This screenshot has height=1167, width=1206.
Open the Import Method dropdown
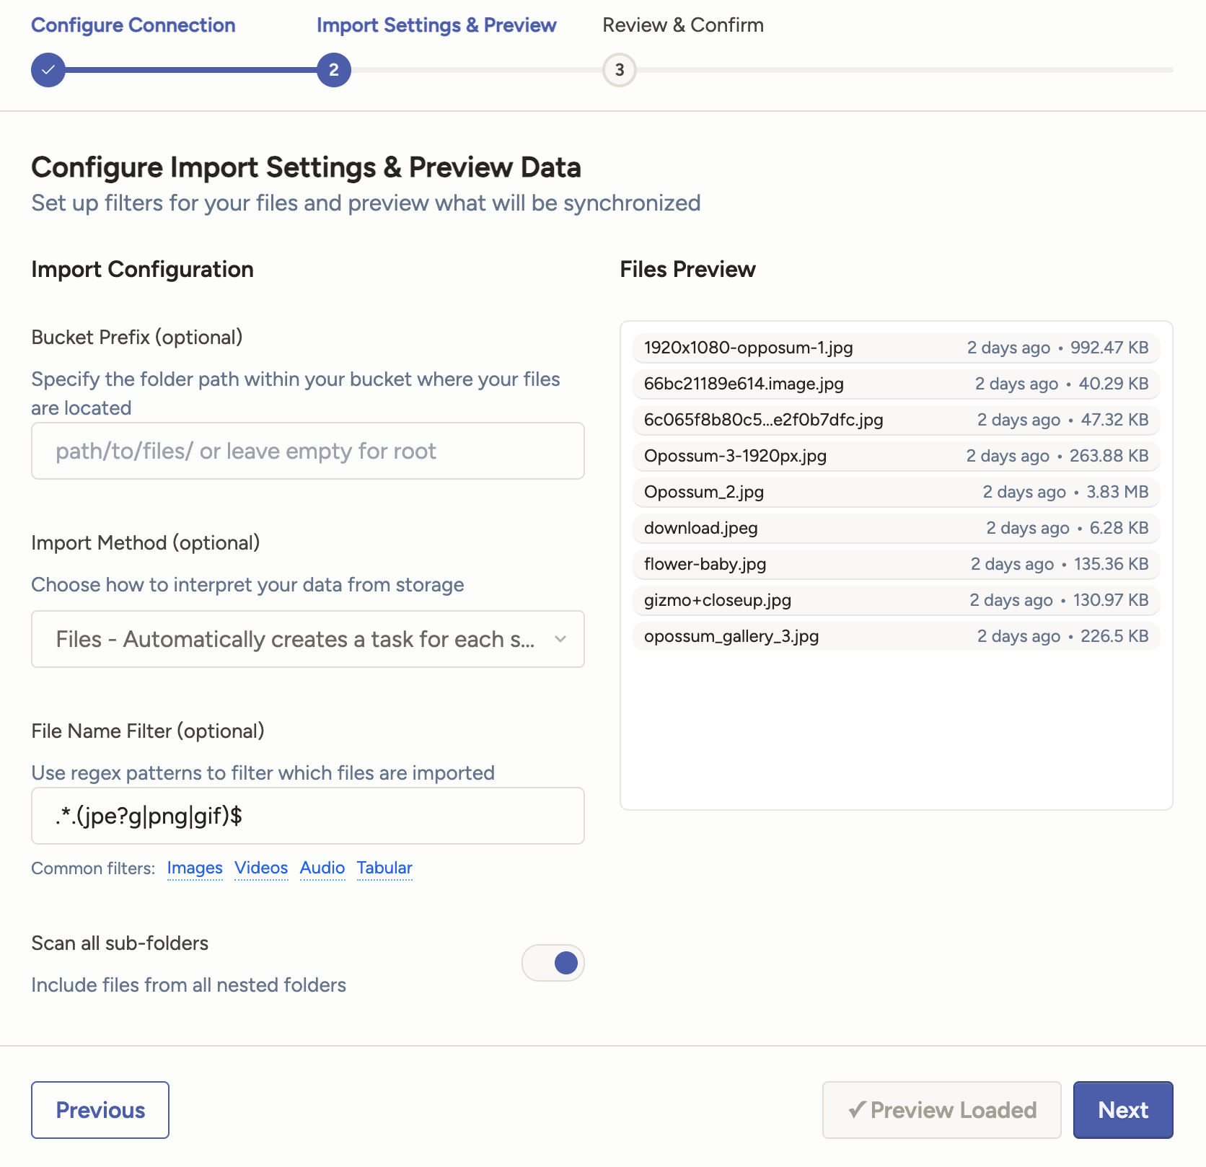[307, 639]
